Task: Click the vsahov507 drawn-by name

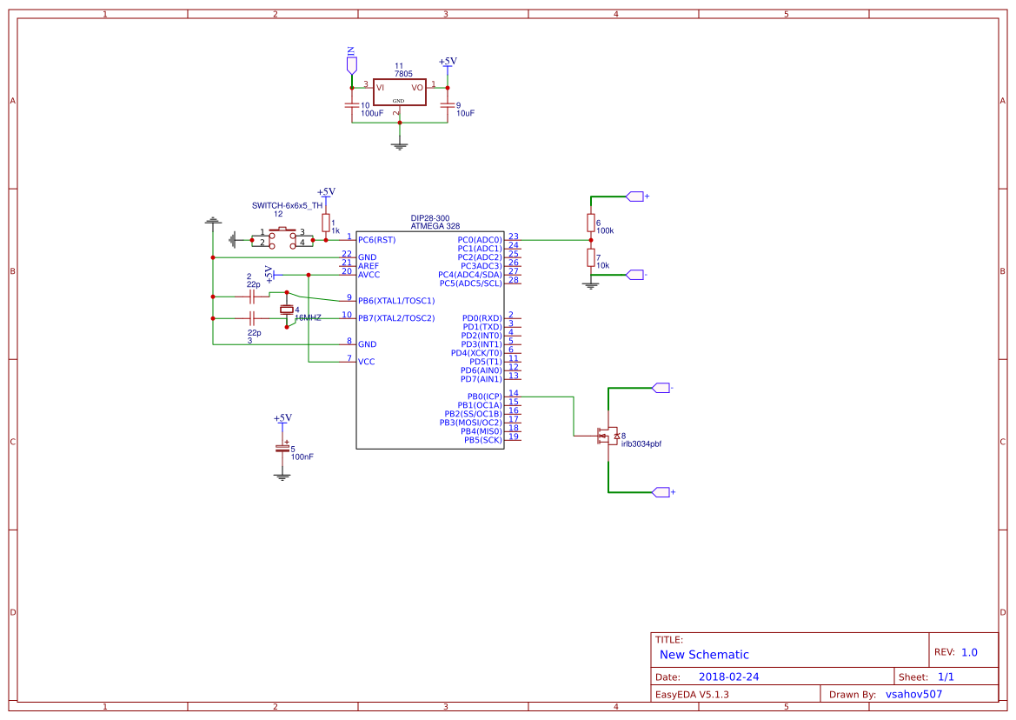Action: pyautogui.click(x=914, y=694)
